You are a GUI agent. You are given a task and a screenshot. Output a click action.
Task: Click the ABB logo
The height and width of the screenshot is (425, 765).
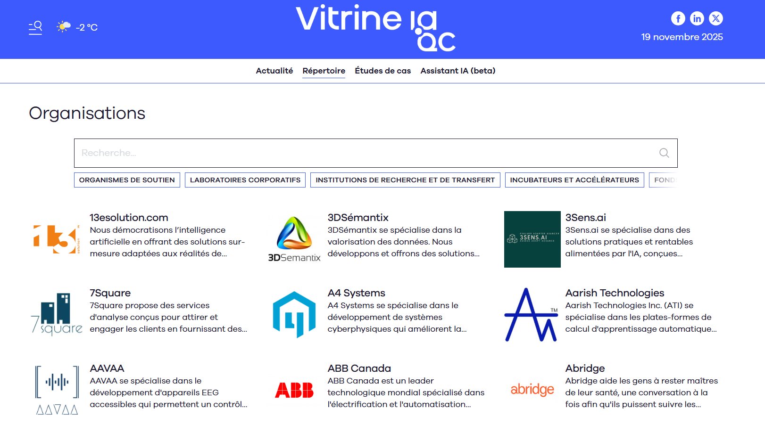click(294, 390)
